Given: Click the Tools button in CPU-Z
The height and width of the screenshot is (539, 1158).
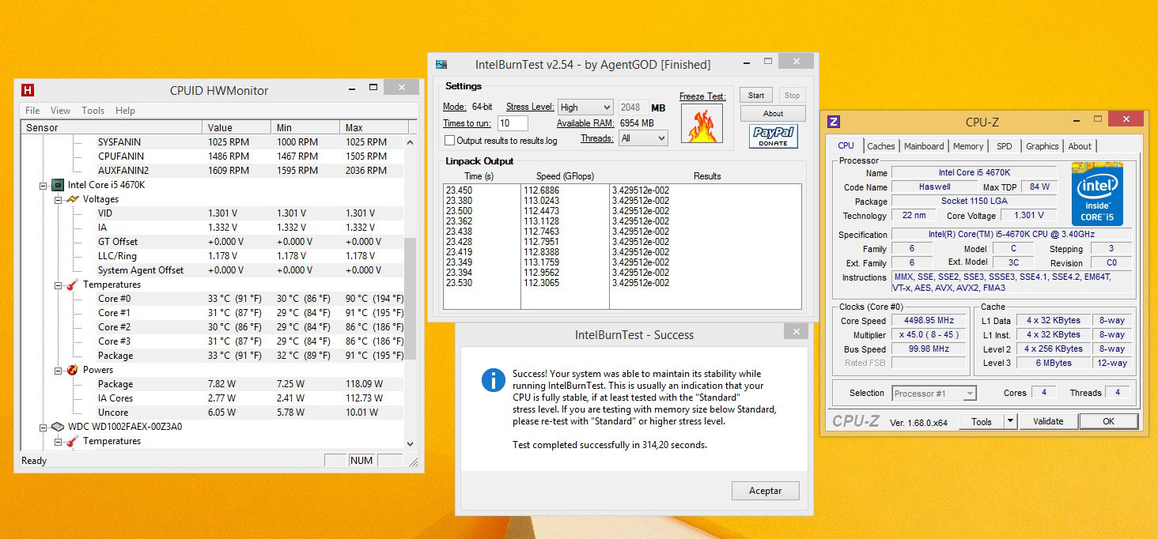Looking at the screenshot, I should click(982, 421).
